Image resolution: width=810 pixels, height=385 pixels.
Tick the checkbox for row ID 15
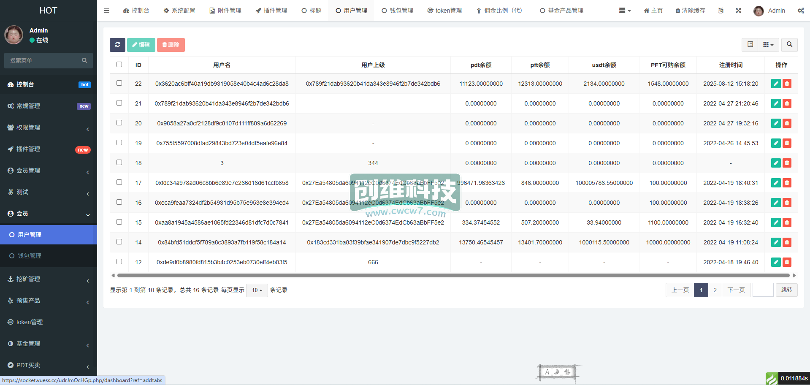(119, 222)
